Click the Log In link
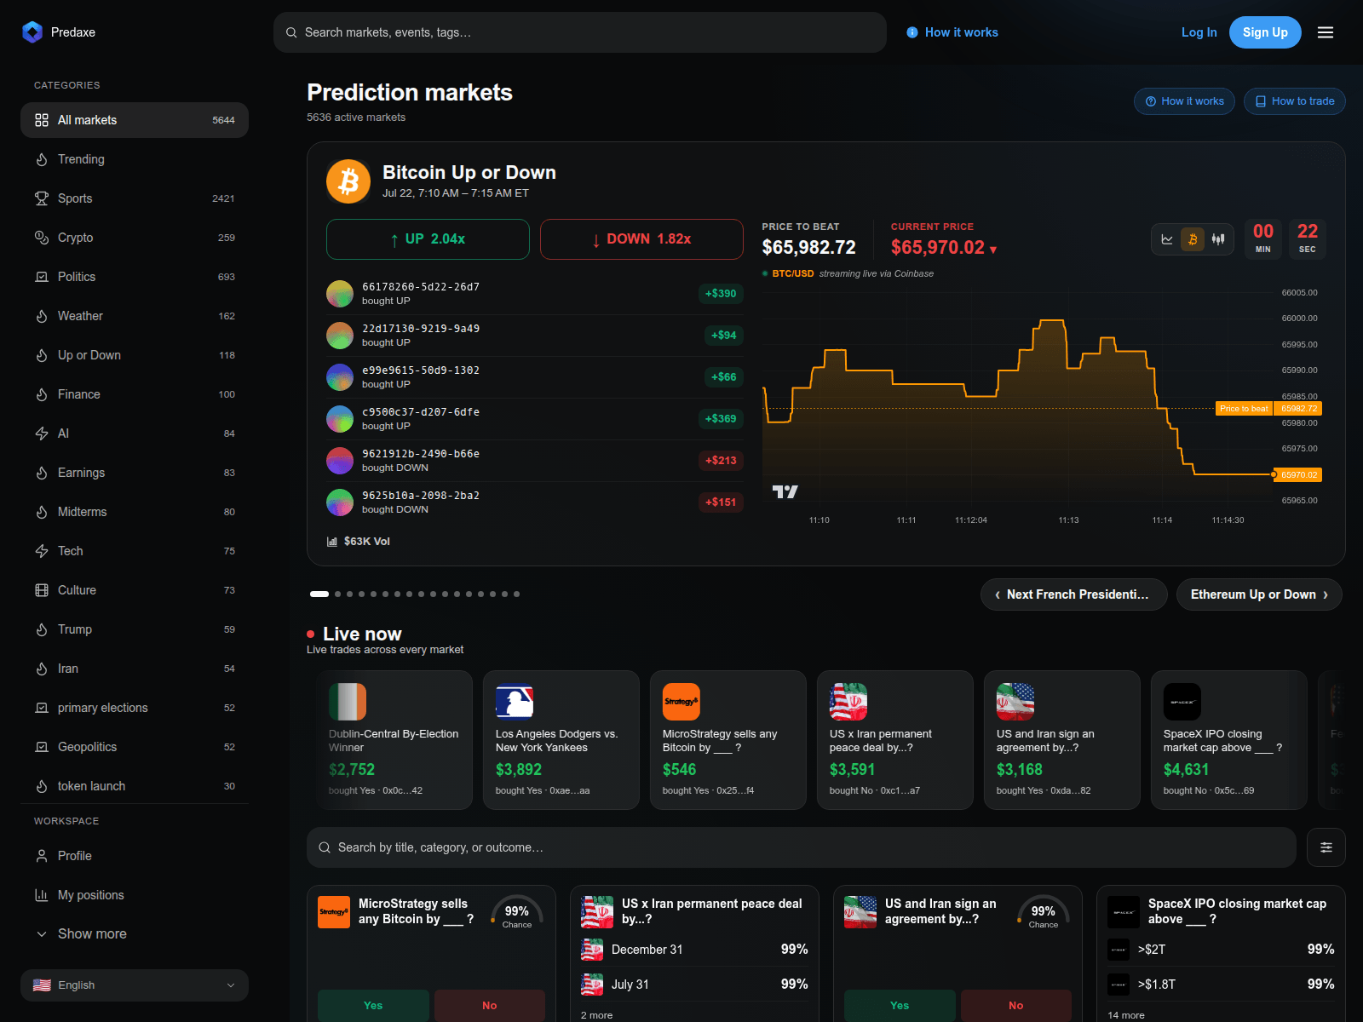This screenshot has width=1363, height=1022. click(1199, 32)
